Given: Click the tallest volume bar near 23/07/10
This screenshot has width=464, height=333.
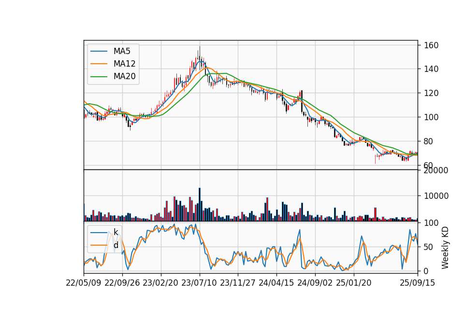Looking at the screenshot, I should (x=200, y=205).
